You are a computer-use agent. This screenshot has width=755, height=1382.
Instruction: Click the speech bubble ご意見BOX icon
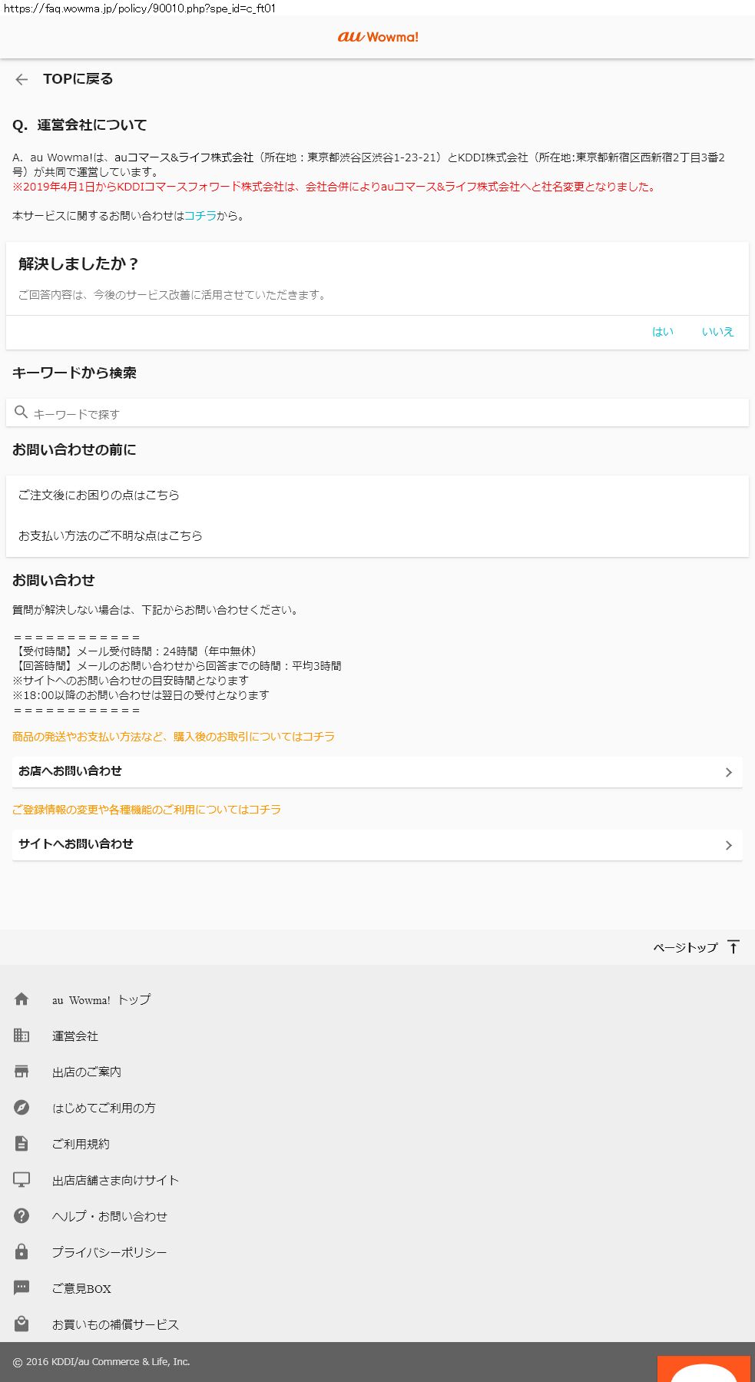22,1288
